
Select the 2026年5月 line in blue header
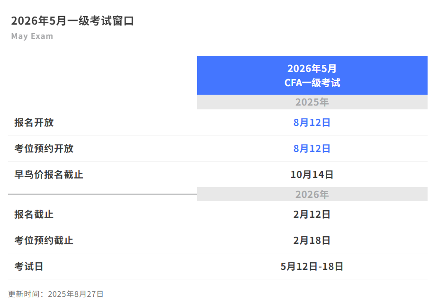click(312, 69)
